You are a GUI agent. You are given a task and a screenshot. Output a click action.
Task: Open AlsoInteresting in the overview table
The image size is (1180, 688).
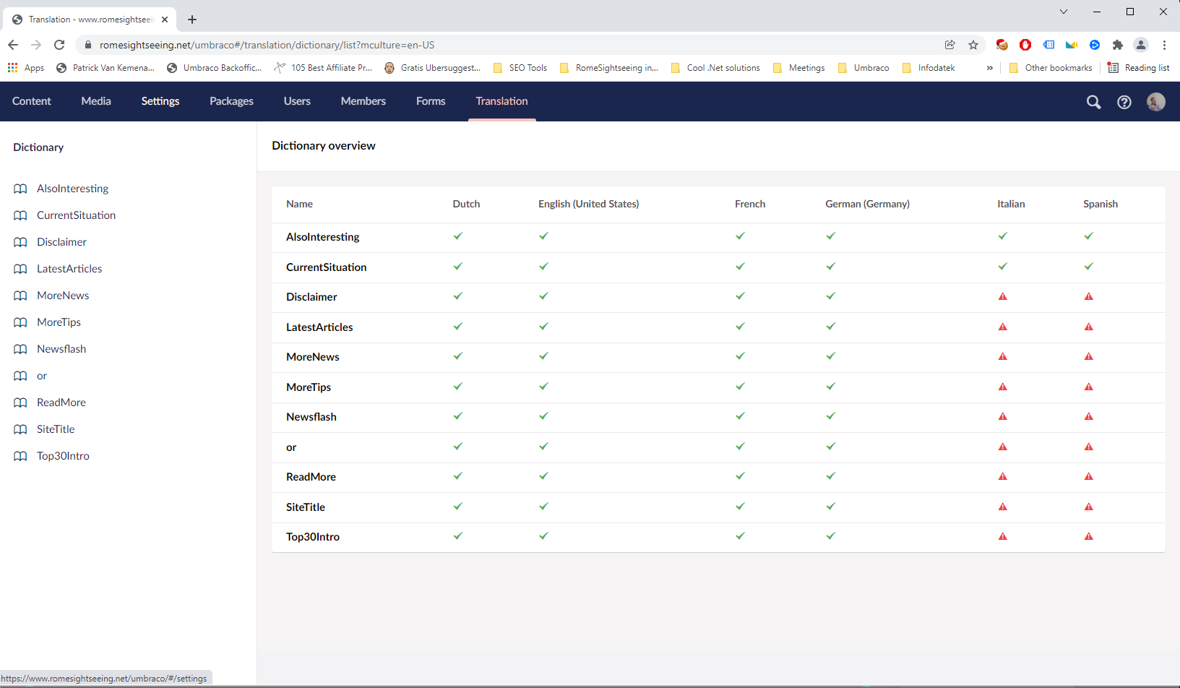click(323, 237)
